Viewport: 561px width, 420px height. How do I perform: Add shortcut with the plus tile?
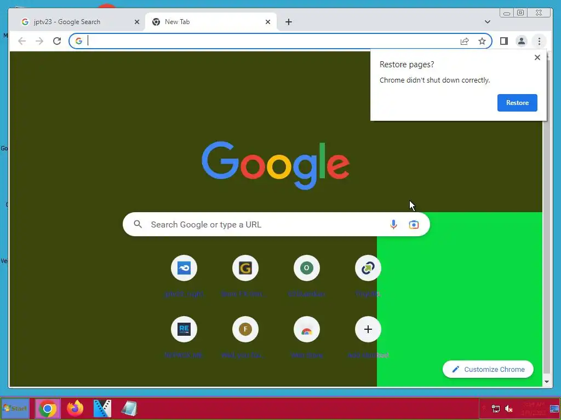point(368,329)
